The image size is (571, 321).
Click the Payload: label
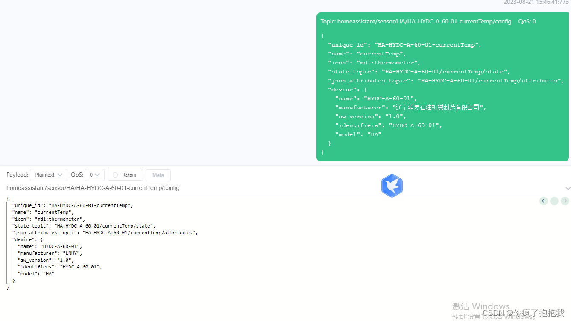(18, 175)
